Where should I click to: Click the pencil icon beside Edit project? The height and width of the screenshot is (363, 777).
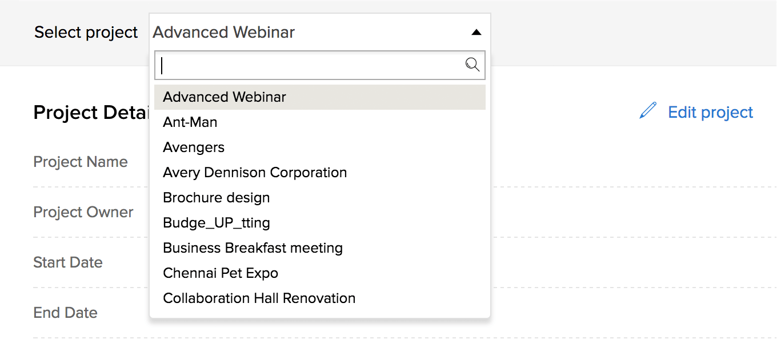pos(648,111)
